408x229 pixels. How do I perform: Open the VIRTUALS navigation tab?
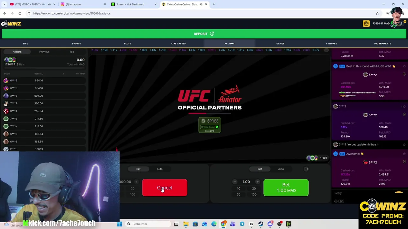click(x=331, y=44)
